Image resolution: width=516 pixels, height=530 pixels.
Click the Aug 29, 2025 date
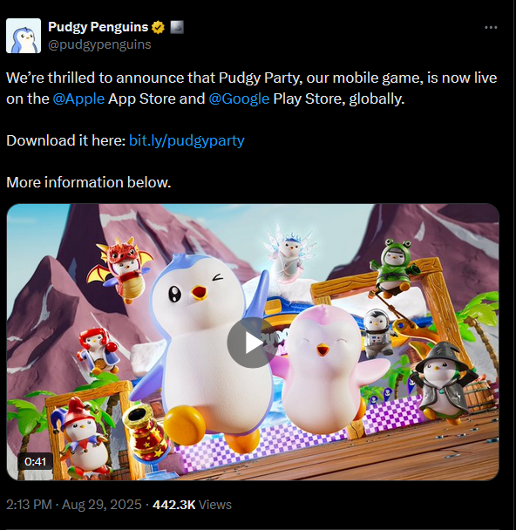pos(102,505)
